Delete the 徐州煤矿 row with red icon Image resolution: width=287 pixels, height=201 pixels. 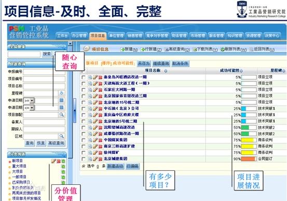click(x=100, y=153)
